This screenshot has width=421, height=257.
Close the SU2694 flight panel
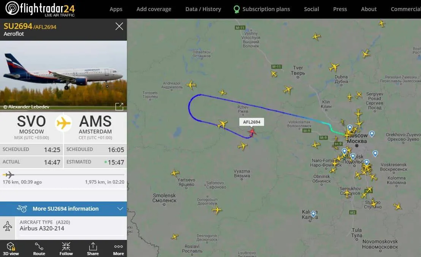click(x=119, y=26)
